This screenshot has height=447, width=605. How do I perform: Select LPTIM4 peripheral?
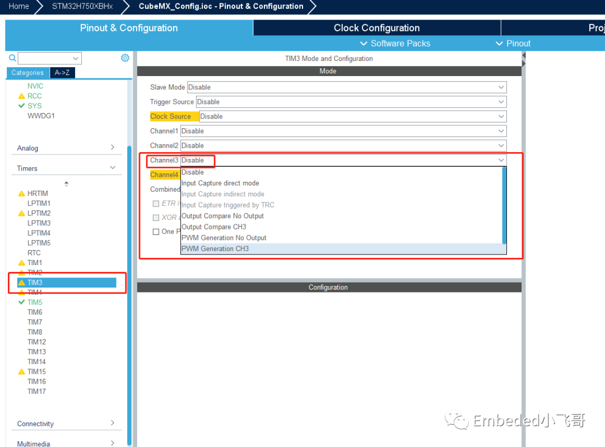39,233
